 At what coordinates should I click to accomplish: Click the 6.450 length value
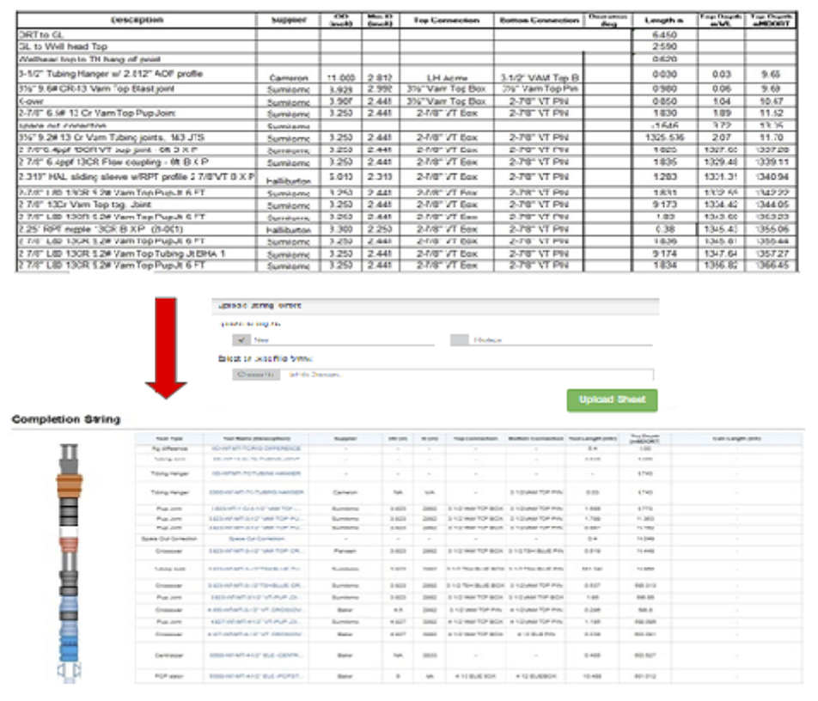(665, 34)
